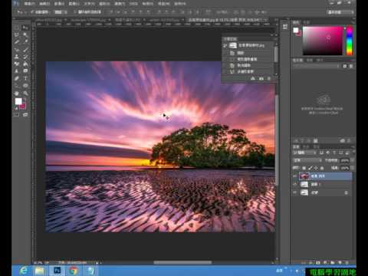Create new document from current history state
The image size is (368, 276).
pyautogui.click(x=253, y=79)
